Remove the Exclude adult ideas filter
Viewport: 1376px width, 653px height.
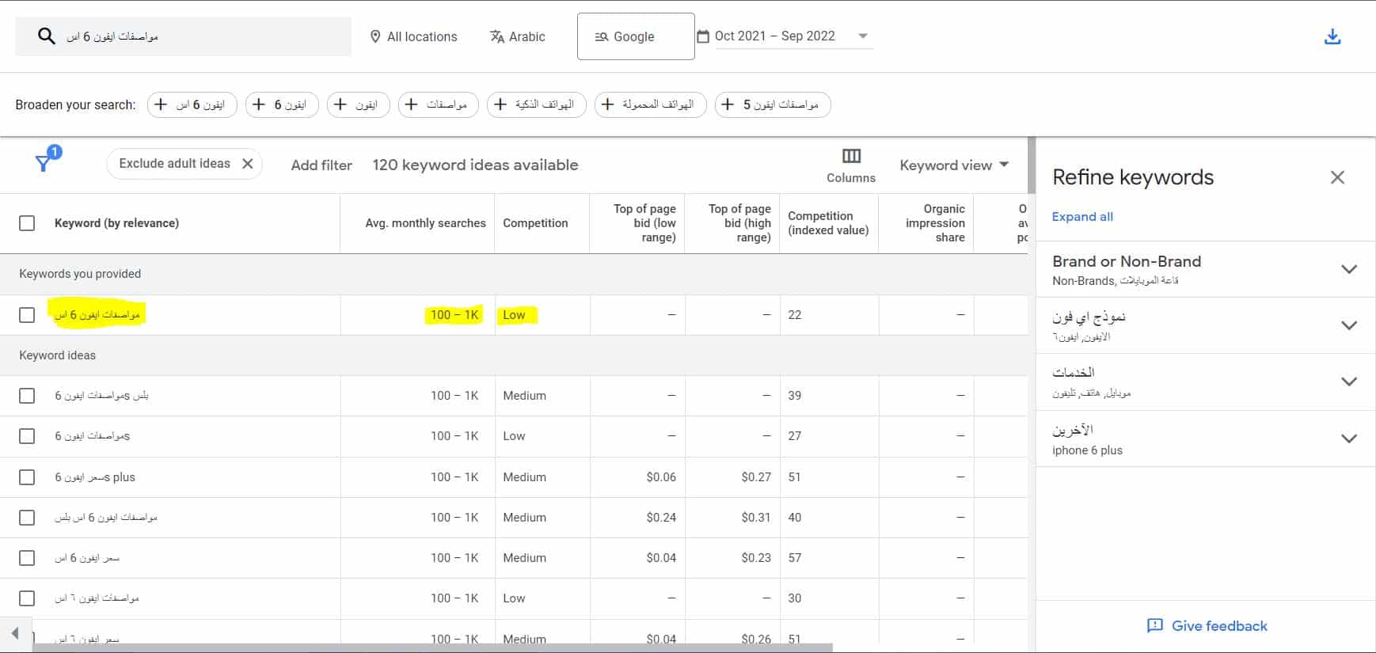coord(247,164)
